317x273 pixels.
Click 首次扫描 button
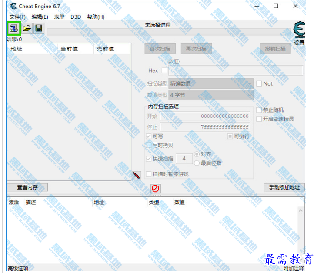point(160,49)
